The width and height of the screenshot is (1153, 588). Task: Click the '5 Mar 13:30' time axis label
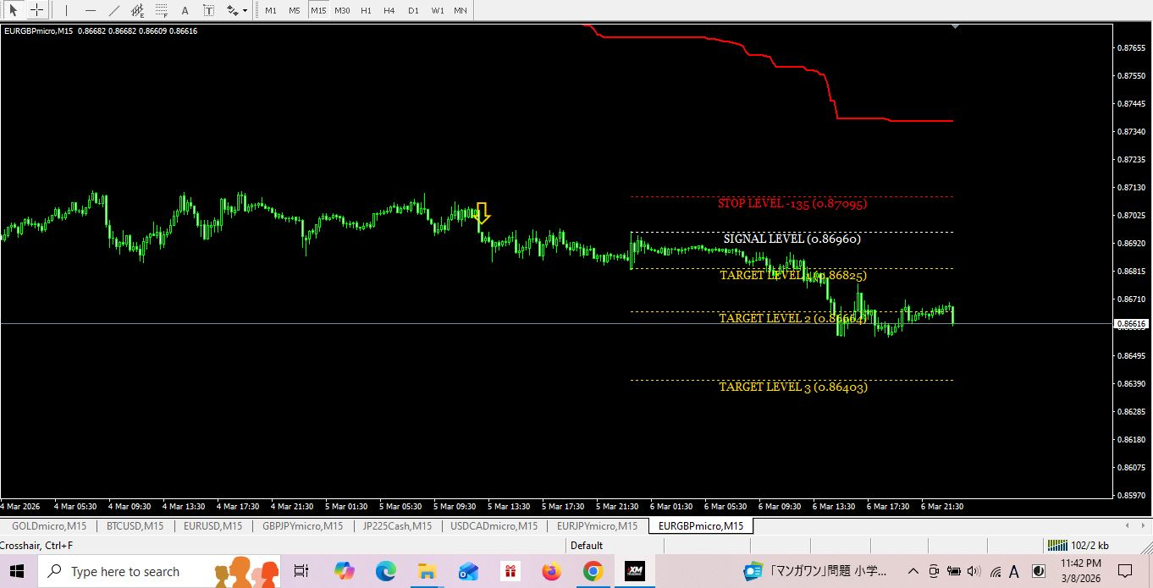pos(510,507)
